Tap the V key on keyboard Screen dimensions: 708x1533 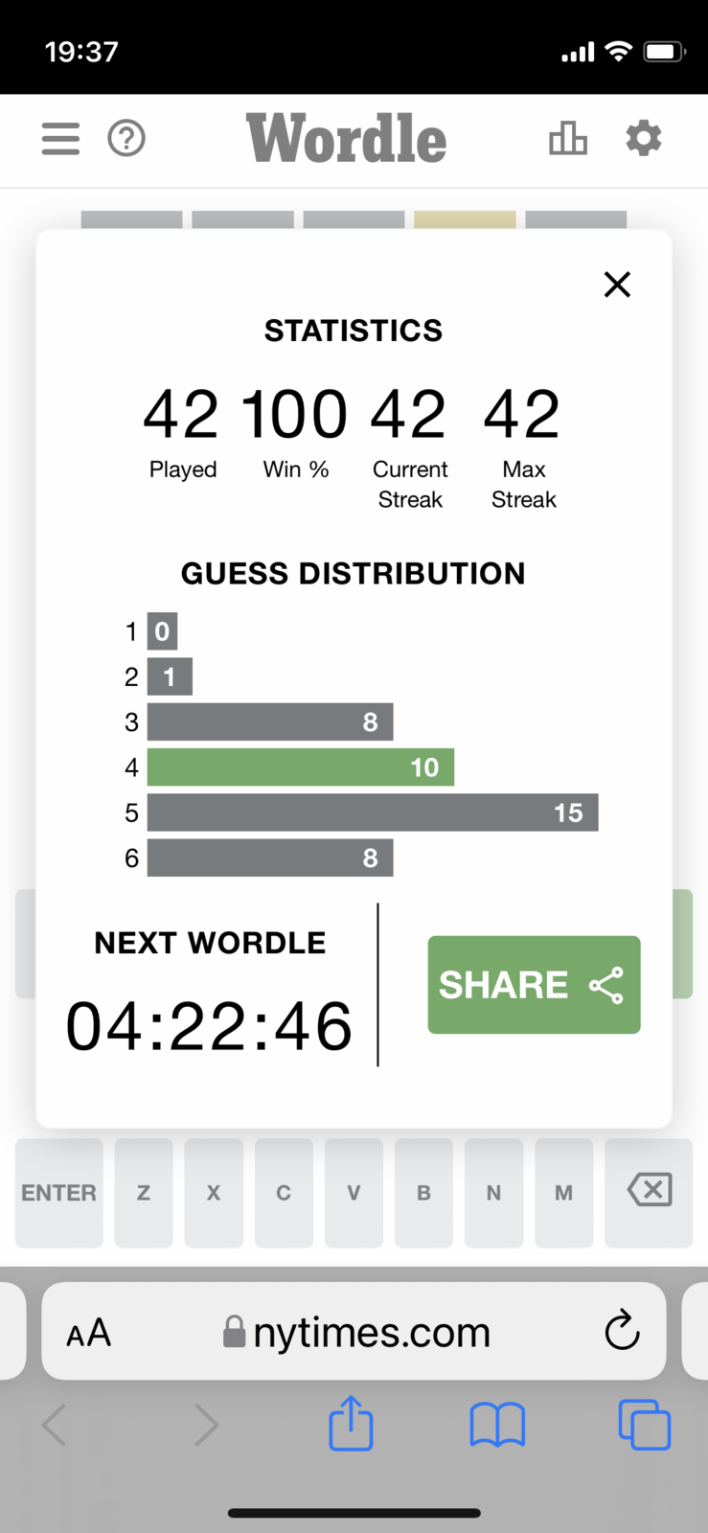pos(354,1193)
